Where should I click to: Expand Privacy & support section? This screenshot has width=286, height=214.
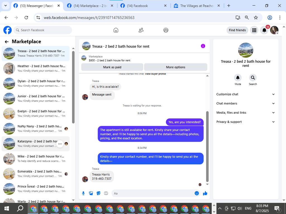(x=246, y=122)
